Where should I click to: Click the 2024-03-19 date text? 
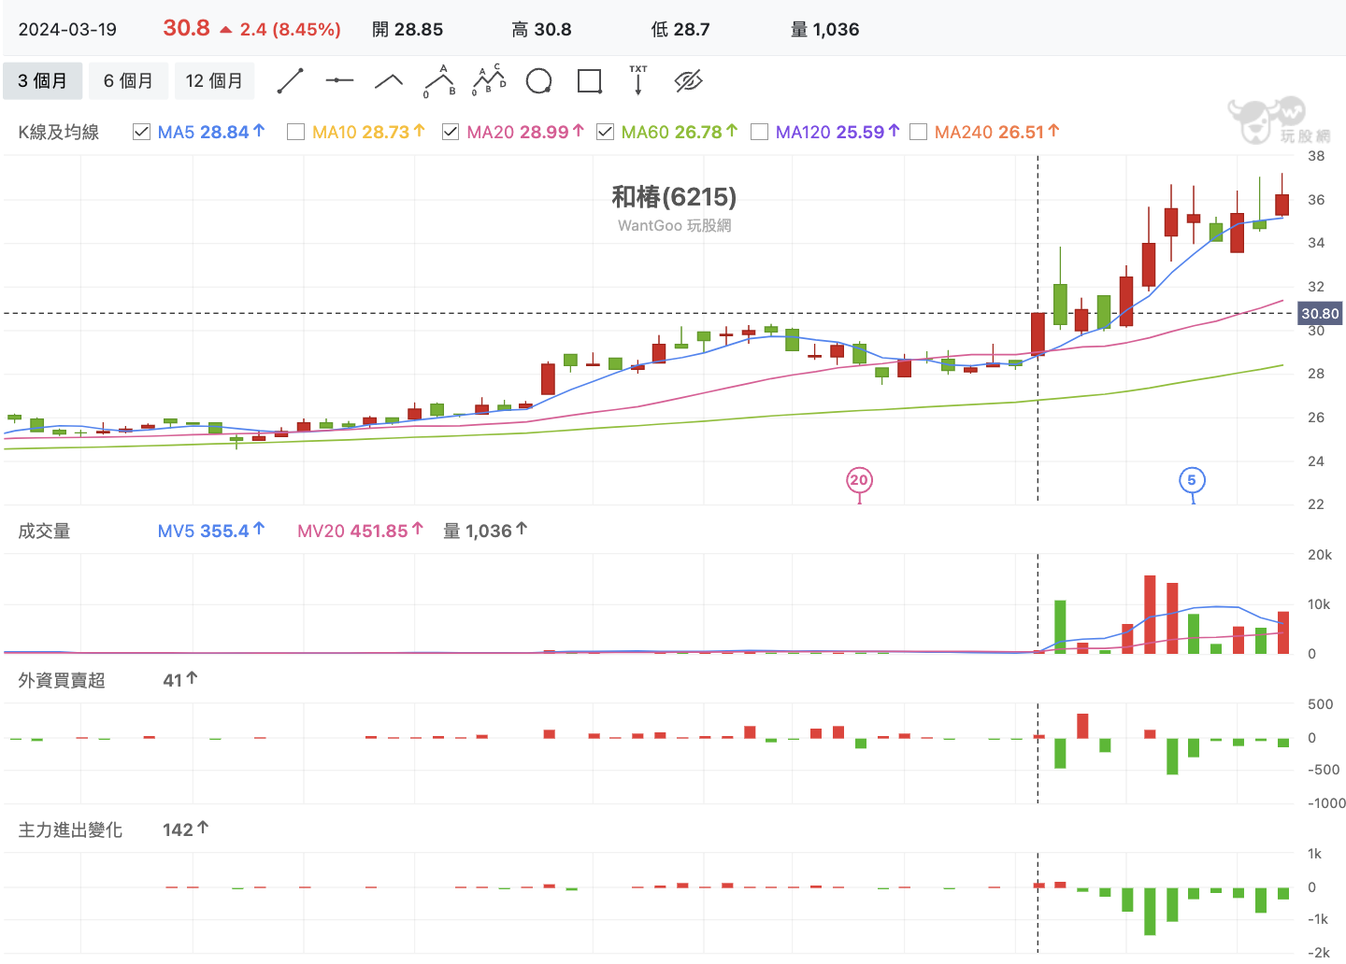pyautogui.click(x=67, y=29)
